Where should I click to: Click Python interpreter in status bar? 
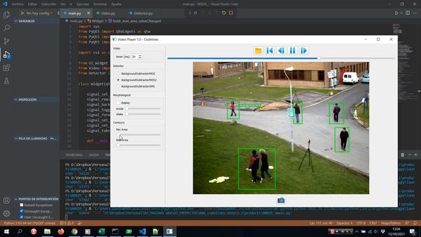coord(30,223)
